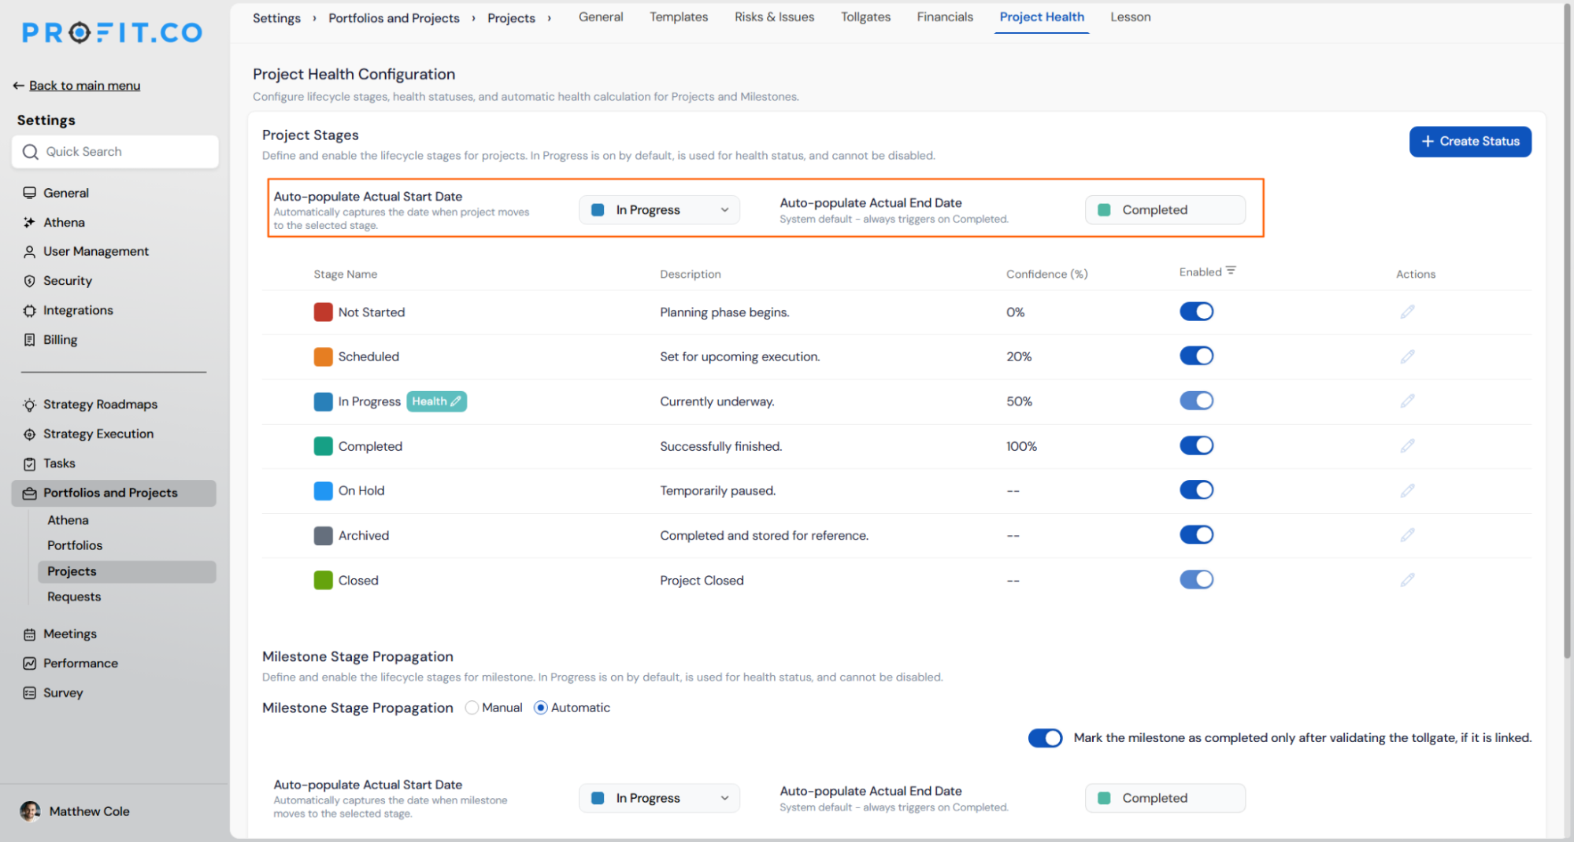The height and width of the screenshot is (842, 1574).
Task: Click the edit pencil for Scheduled stage
Action: 1407,357
